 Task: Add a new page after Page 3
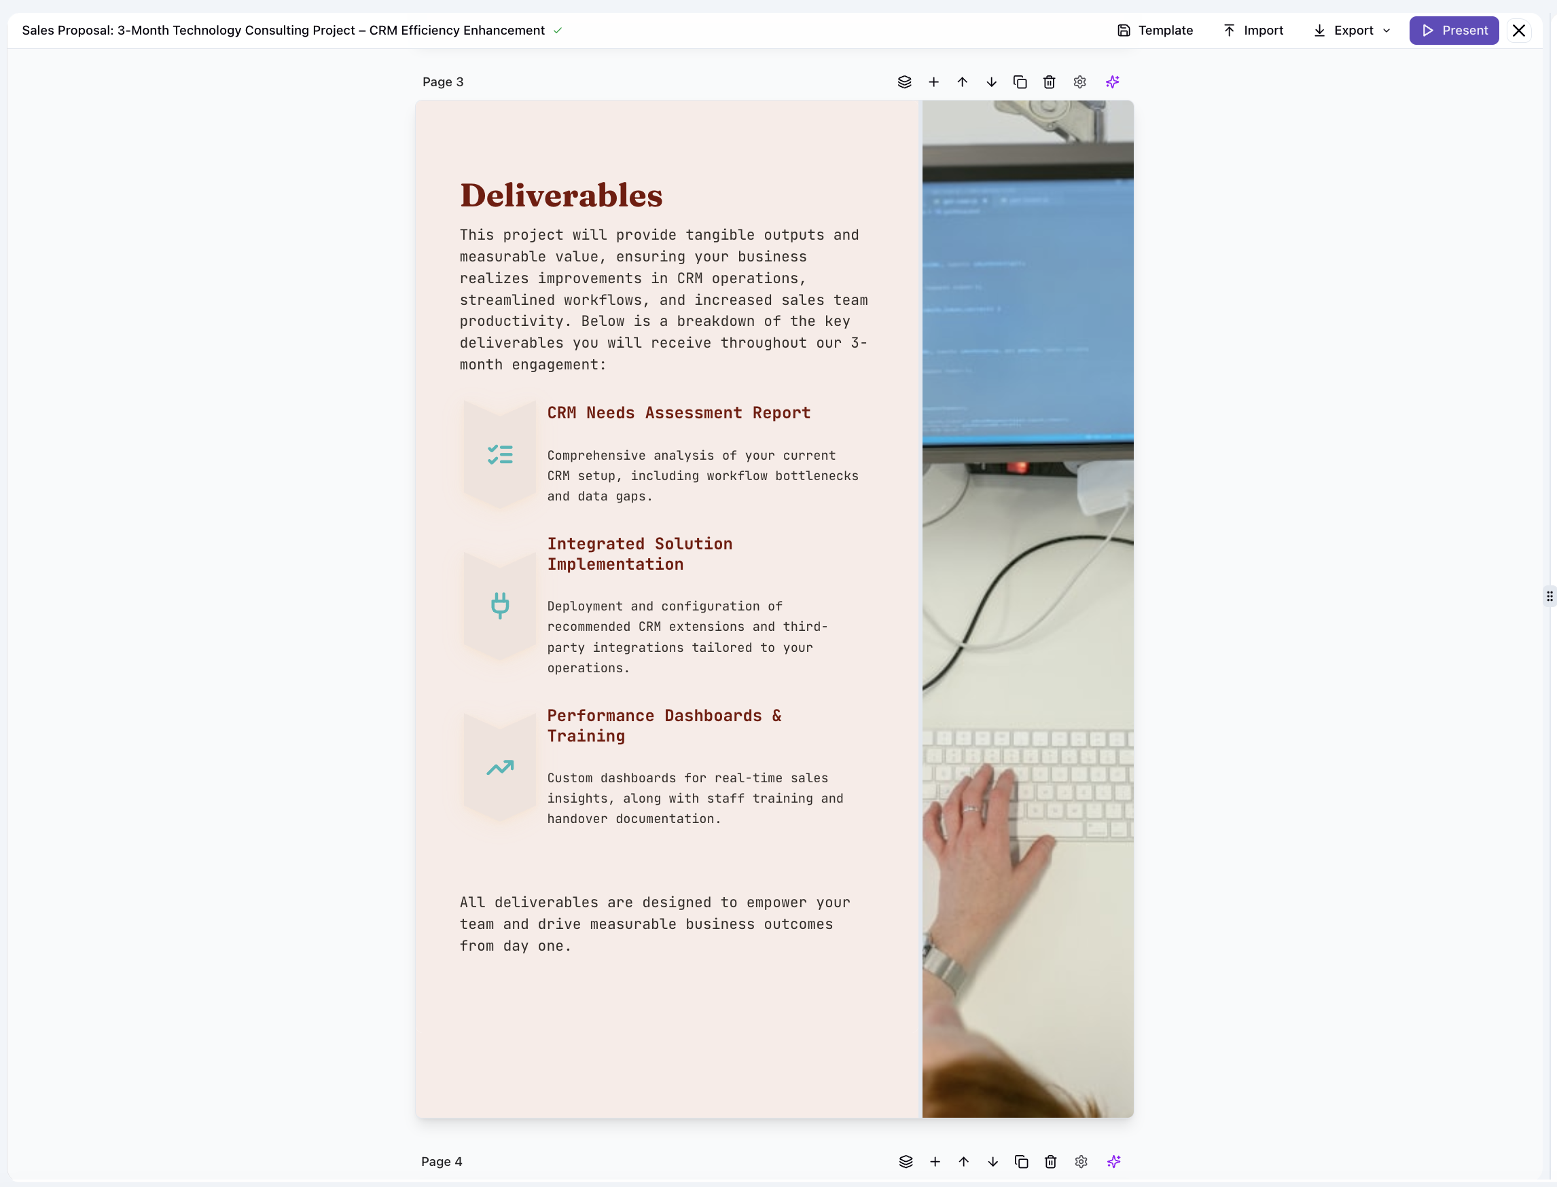(933, 81)
